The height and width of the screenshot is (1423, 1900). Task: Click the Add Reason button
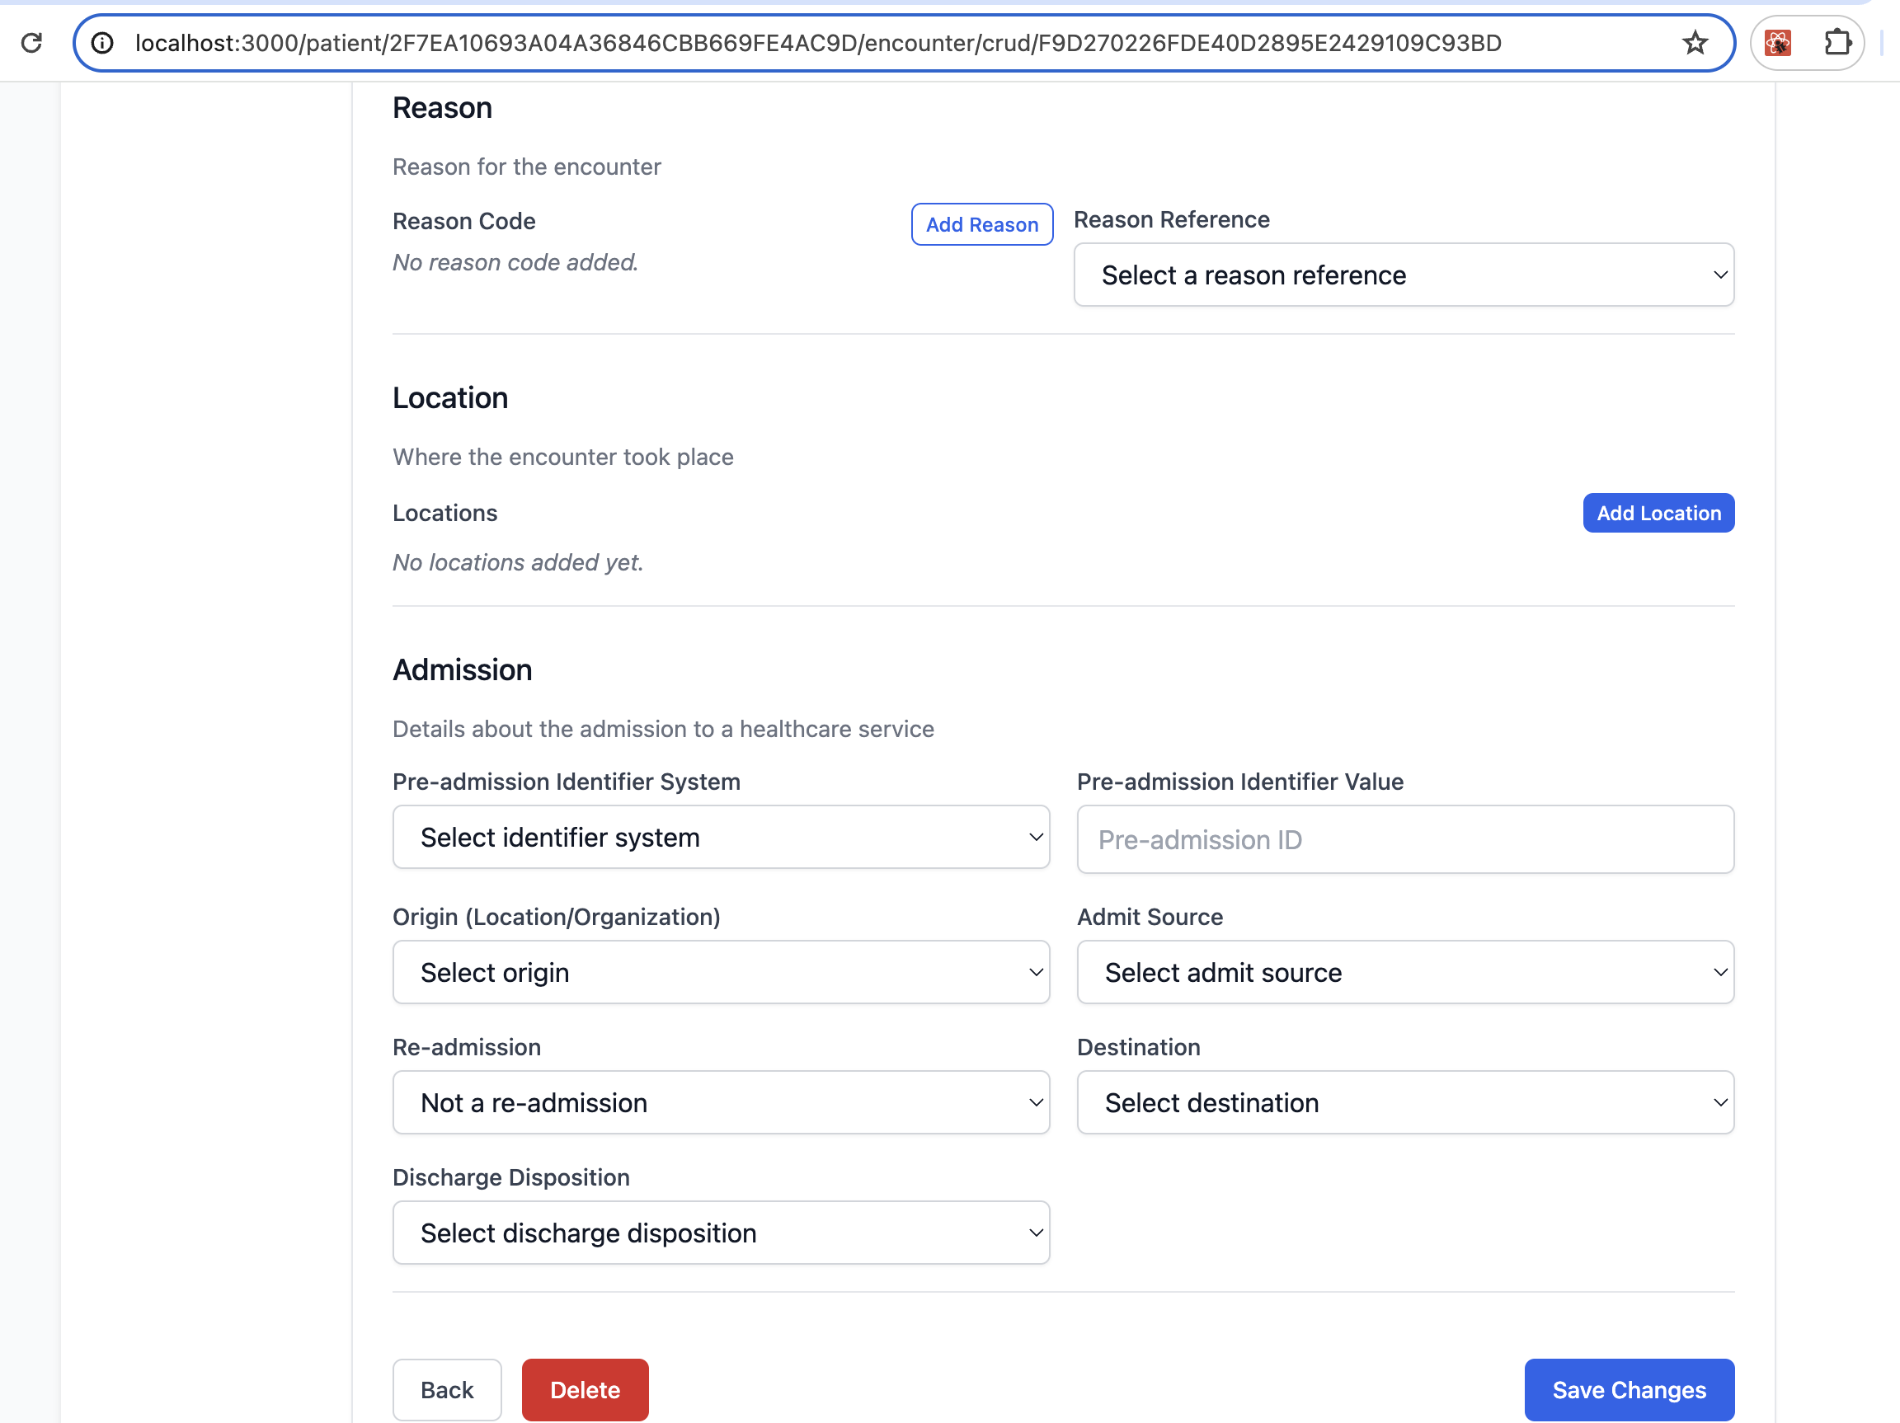[x=981, y=224]
